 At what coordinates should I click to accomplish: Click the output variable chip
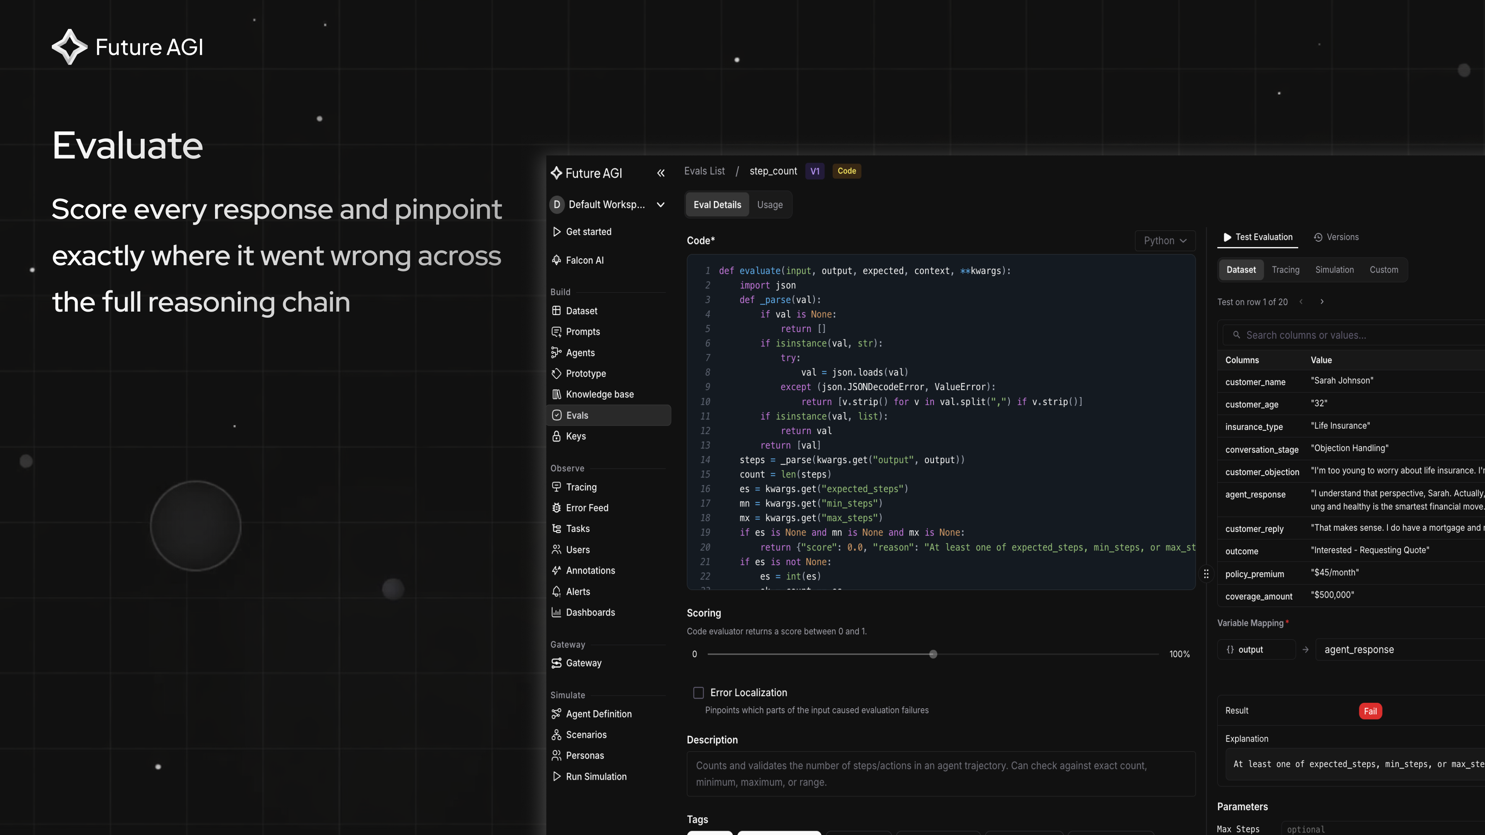[x=1257, y=649]
